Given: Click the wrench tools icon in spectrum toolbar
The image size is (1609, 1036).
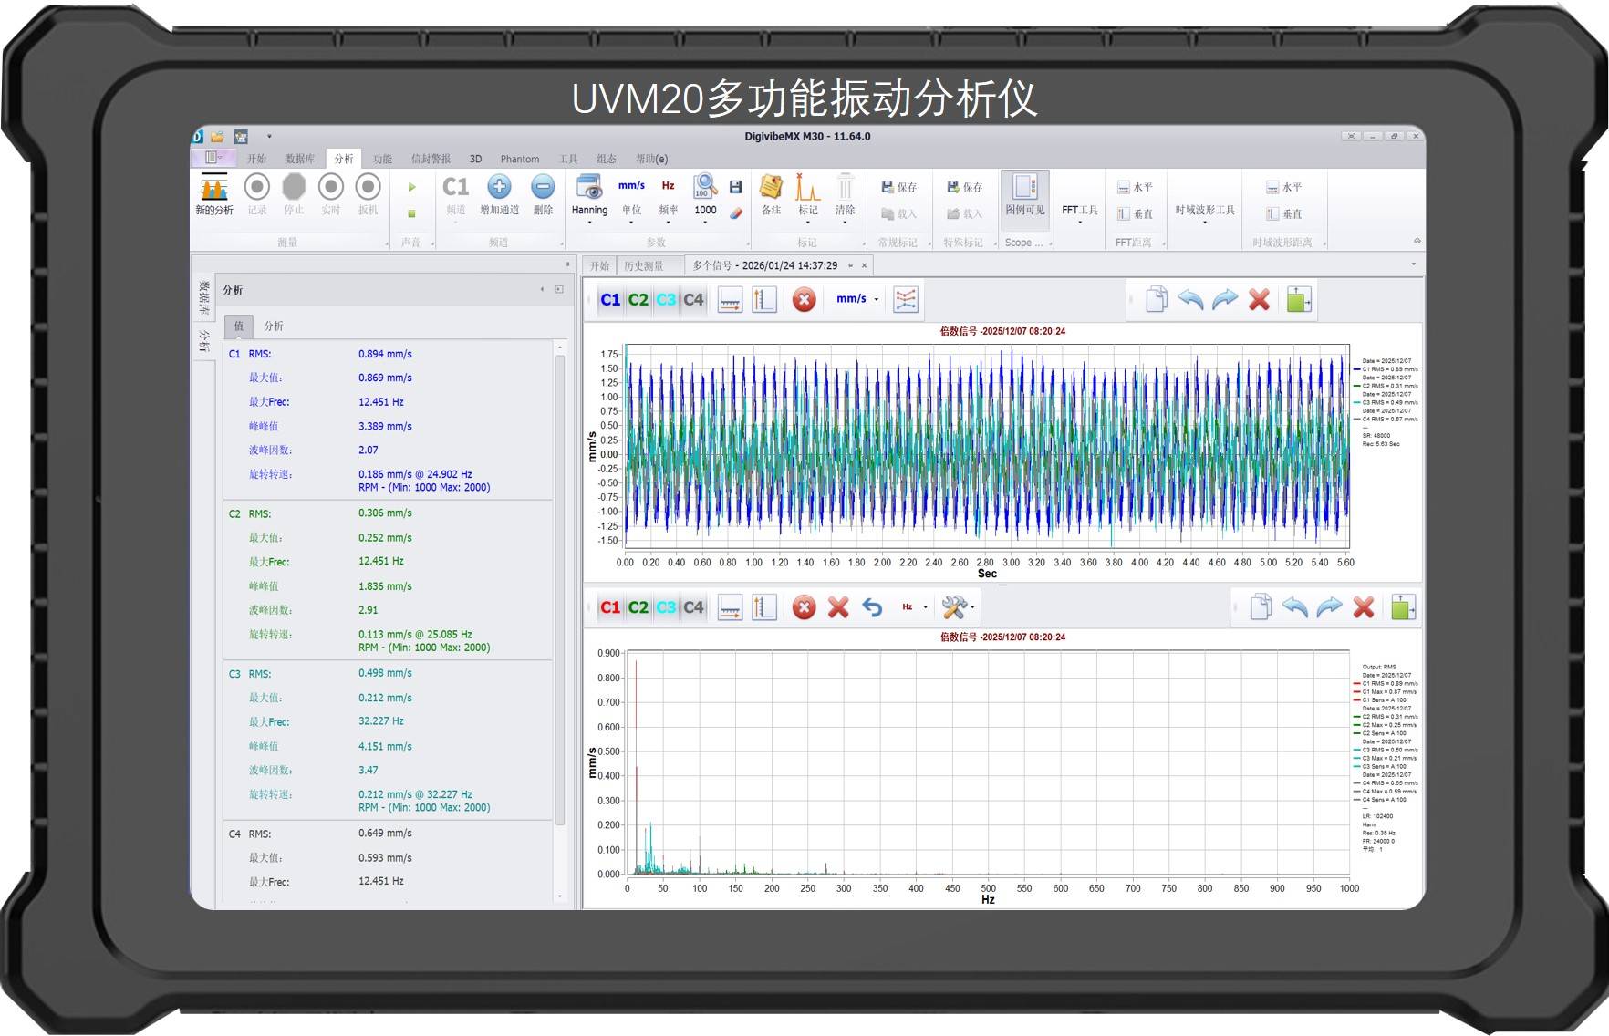Looking at the screenshot, I should (956, 607).
